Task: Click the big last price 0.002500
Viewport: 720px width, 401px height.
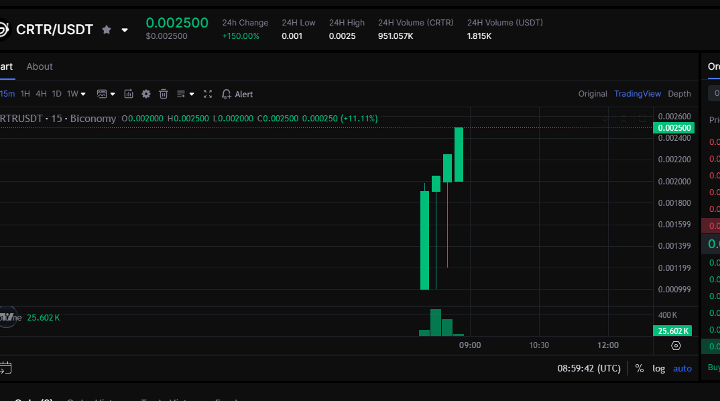Action: 177,23
